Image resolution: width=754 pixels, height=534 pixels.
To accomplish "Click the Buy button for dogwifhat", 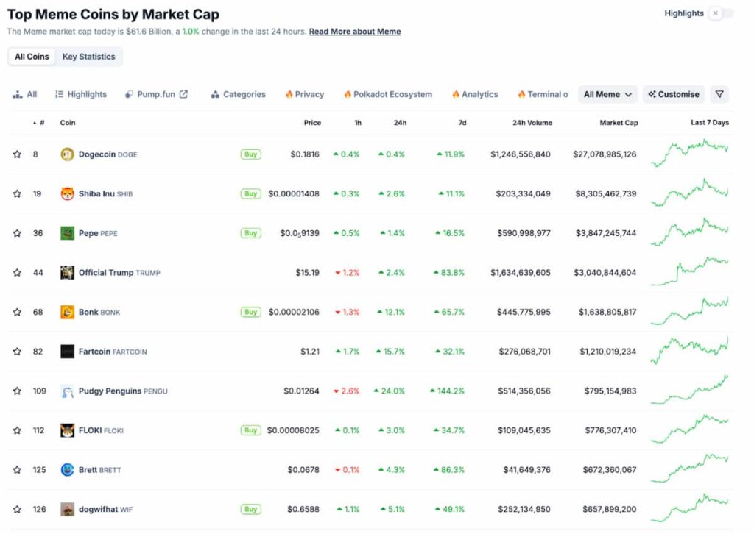I will pos(250,509).
